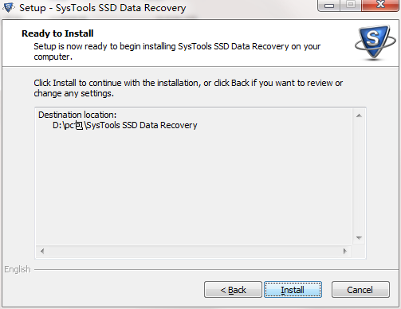Start installation with the Install button
Viewport: 401px width, 309px height.
(293, 290)
